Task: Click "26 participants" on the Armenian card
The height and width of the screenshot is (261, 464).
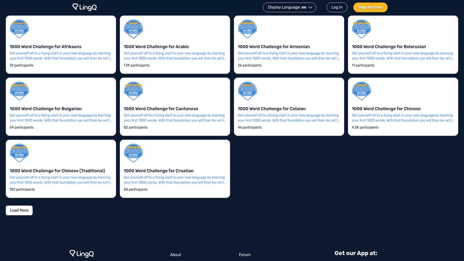Action: click(250, 65)
